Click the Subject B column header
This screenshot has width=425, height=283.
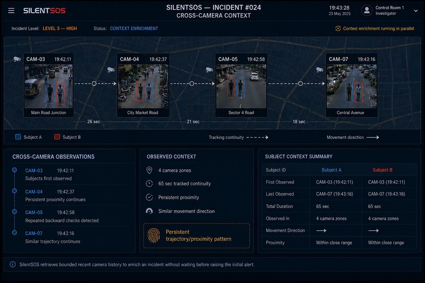pos(382,170)
